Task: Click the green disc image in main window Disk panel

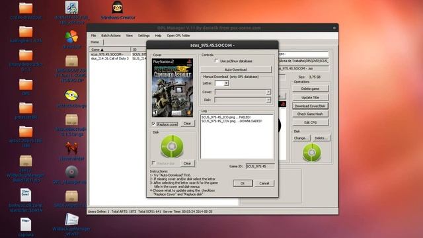Action: 311,153
